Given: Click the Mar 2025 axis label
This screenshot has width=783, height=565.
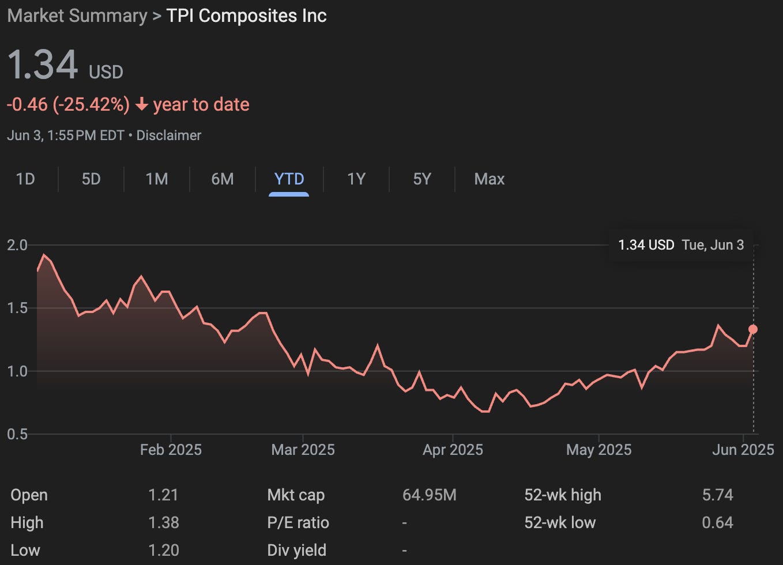Looking at the screenshot, I should 303,450.
